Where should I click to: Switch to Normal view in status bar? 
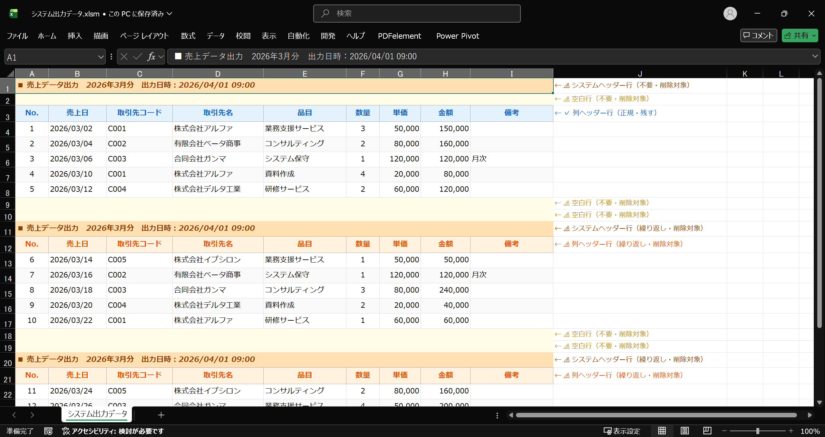pyautogui.click(x=662, y=431)
